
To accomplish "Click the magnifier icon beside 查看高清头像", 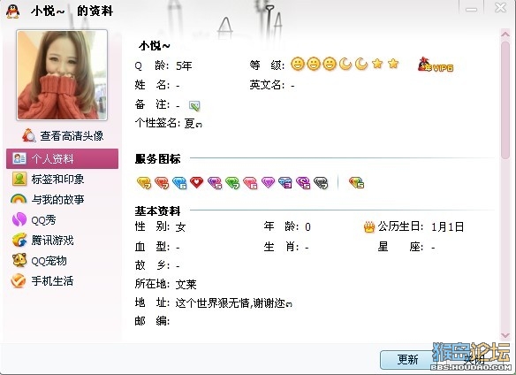I will 29,135.
